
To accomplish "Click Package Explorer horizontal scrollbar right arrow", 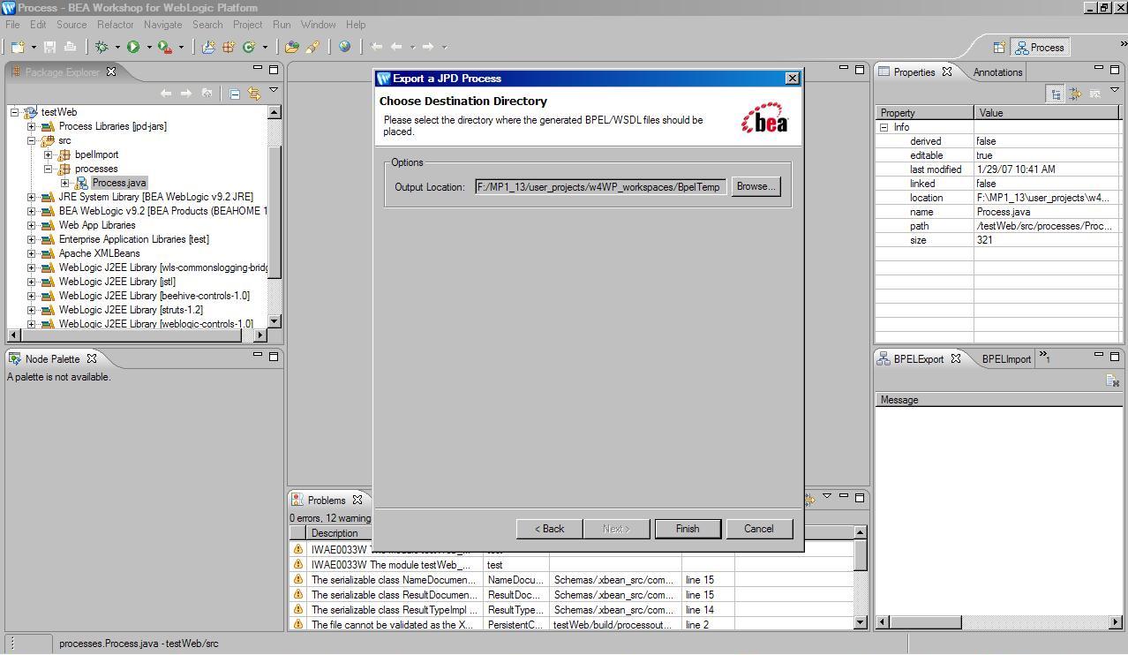I will [x=260, y=335].
